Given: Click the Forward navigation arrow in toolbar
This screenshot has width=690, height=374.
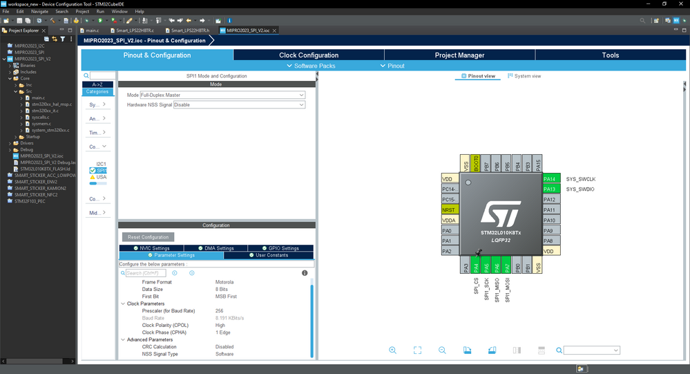Looking at the screenshot, I should click(x=202, y=20).
